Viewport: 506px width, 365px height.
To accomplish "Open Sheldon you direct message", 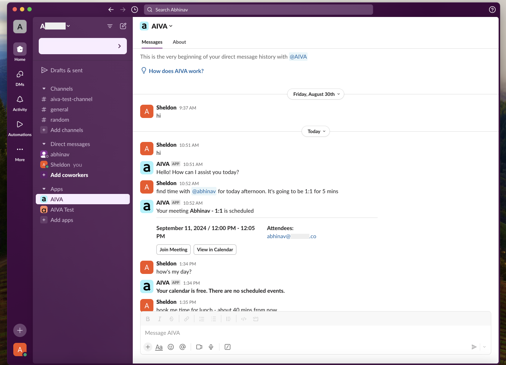I will point(83,165).
